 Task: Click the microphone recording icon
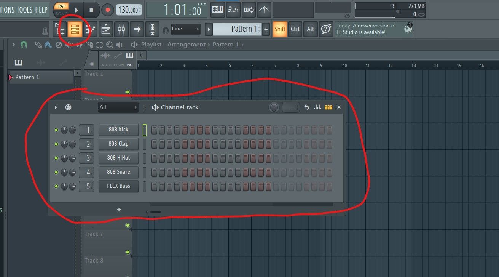tap(152, 29)
